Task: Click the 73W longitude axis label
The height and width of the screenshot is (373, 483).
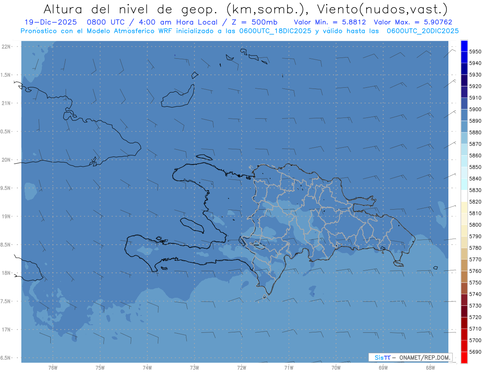Action: point(194,368)
